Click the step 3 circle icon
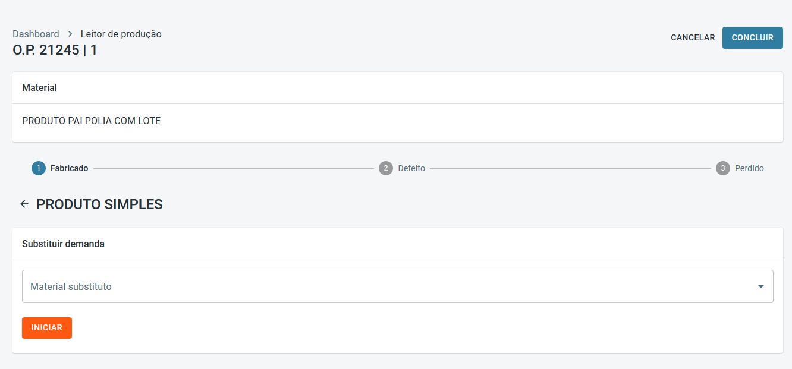This screenshot has height=369, width=792. coord(722,168)
